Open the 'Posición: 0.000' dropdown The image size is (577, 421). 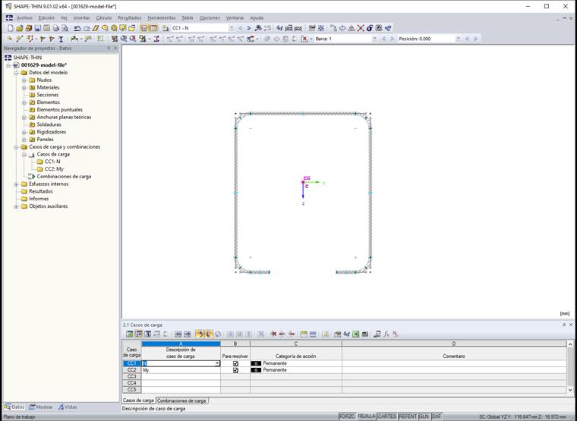click(458, 39)
